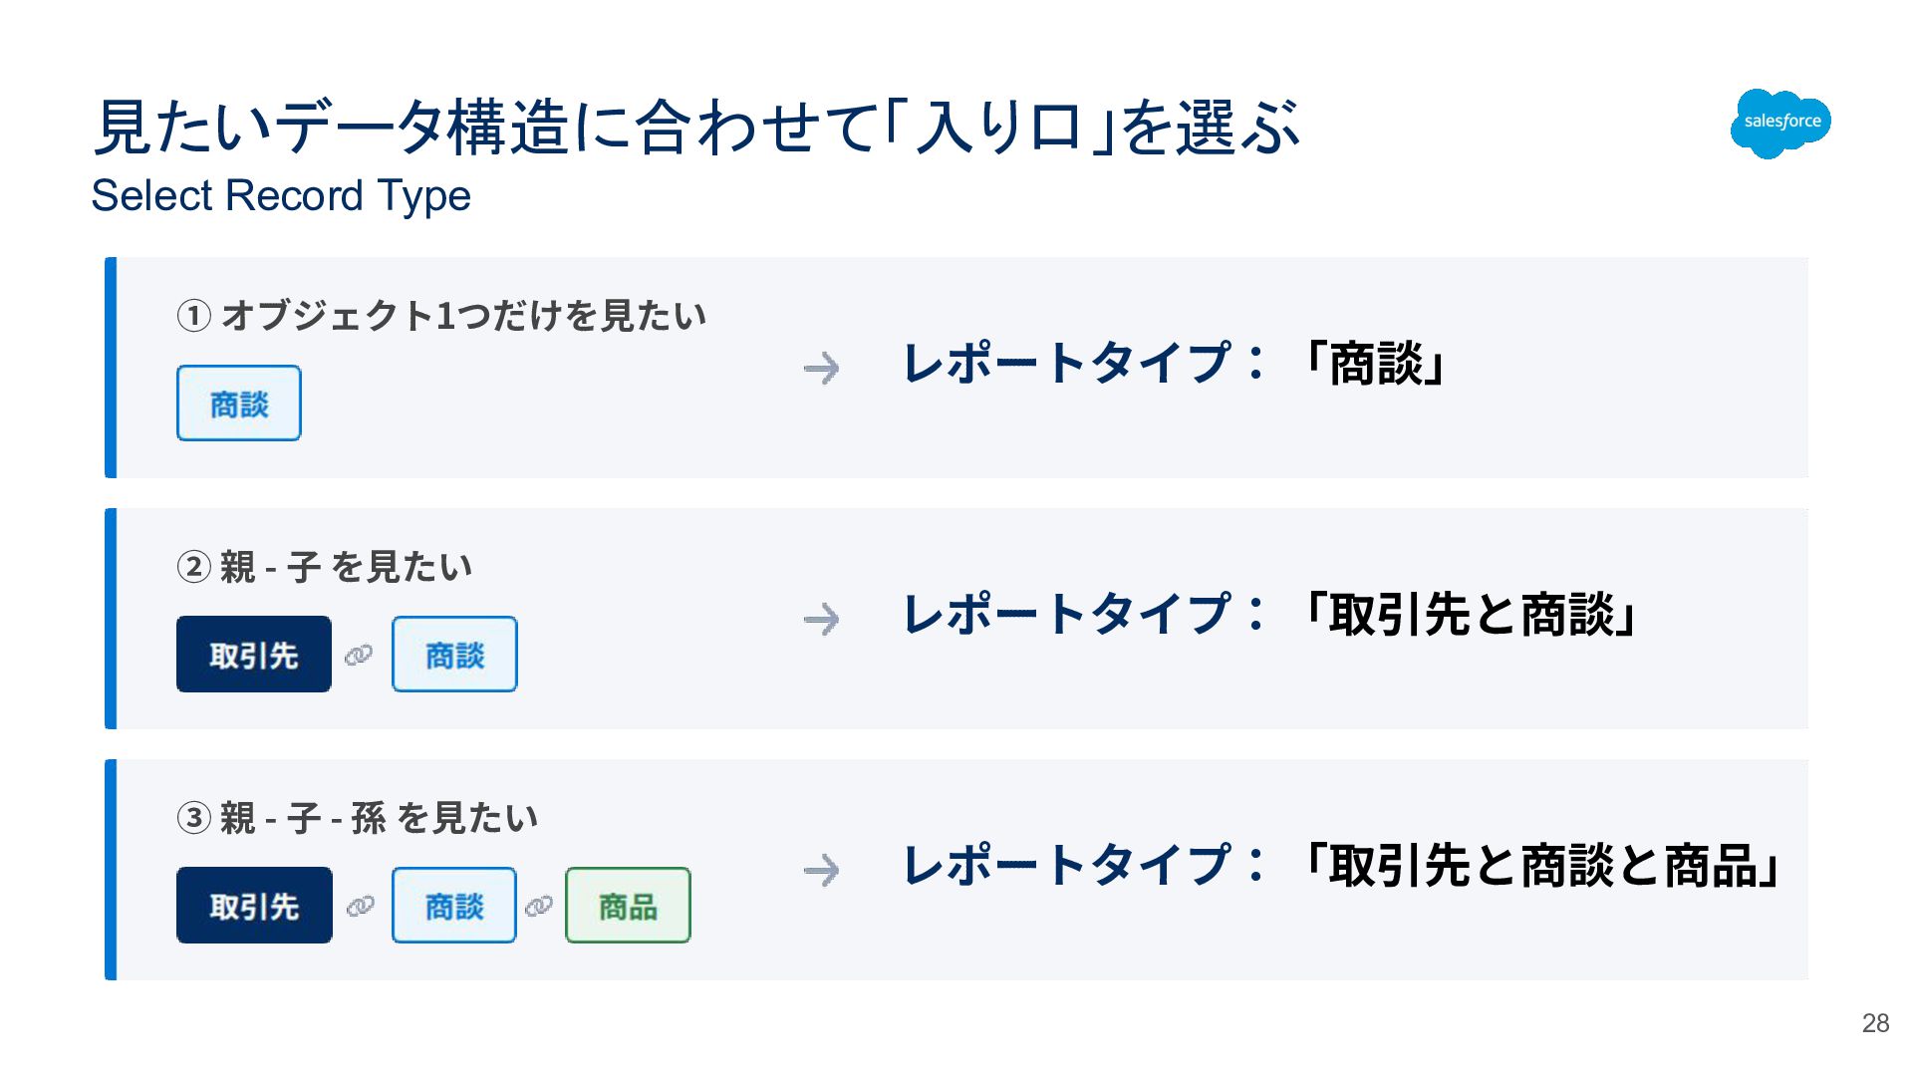Select the 商談 box in section three
Image resolution: width=1911 pixels, height=1076 pixels.
pyautogui.click(x=454, y=906)
